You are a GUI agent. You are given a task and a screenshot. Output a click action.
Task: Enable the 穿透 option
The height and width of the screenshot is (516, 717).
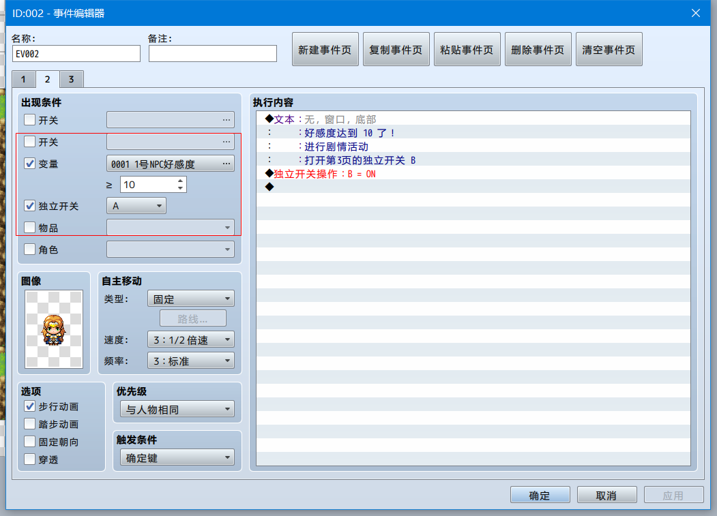(30, 459)
